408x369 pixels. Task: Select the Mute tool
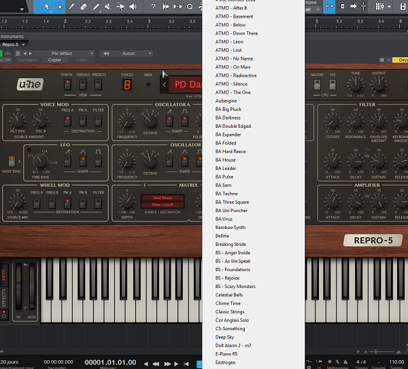108,7
